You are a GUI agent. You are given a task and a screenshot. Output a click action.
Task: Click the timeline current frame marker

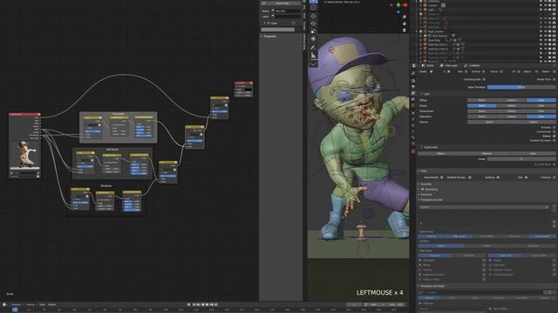tap(15, 310)
